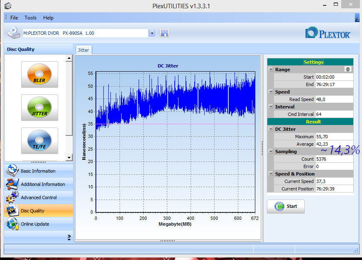This screenshot has width=362, height=260.
Task: Open the File menu
Action: [14, 18]
